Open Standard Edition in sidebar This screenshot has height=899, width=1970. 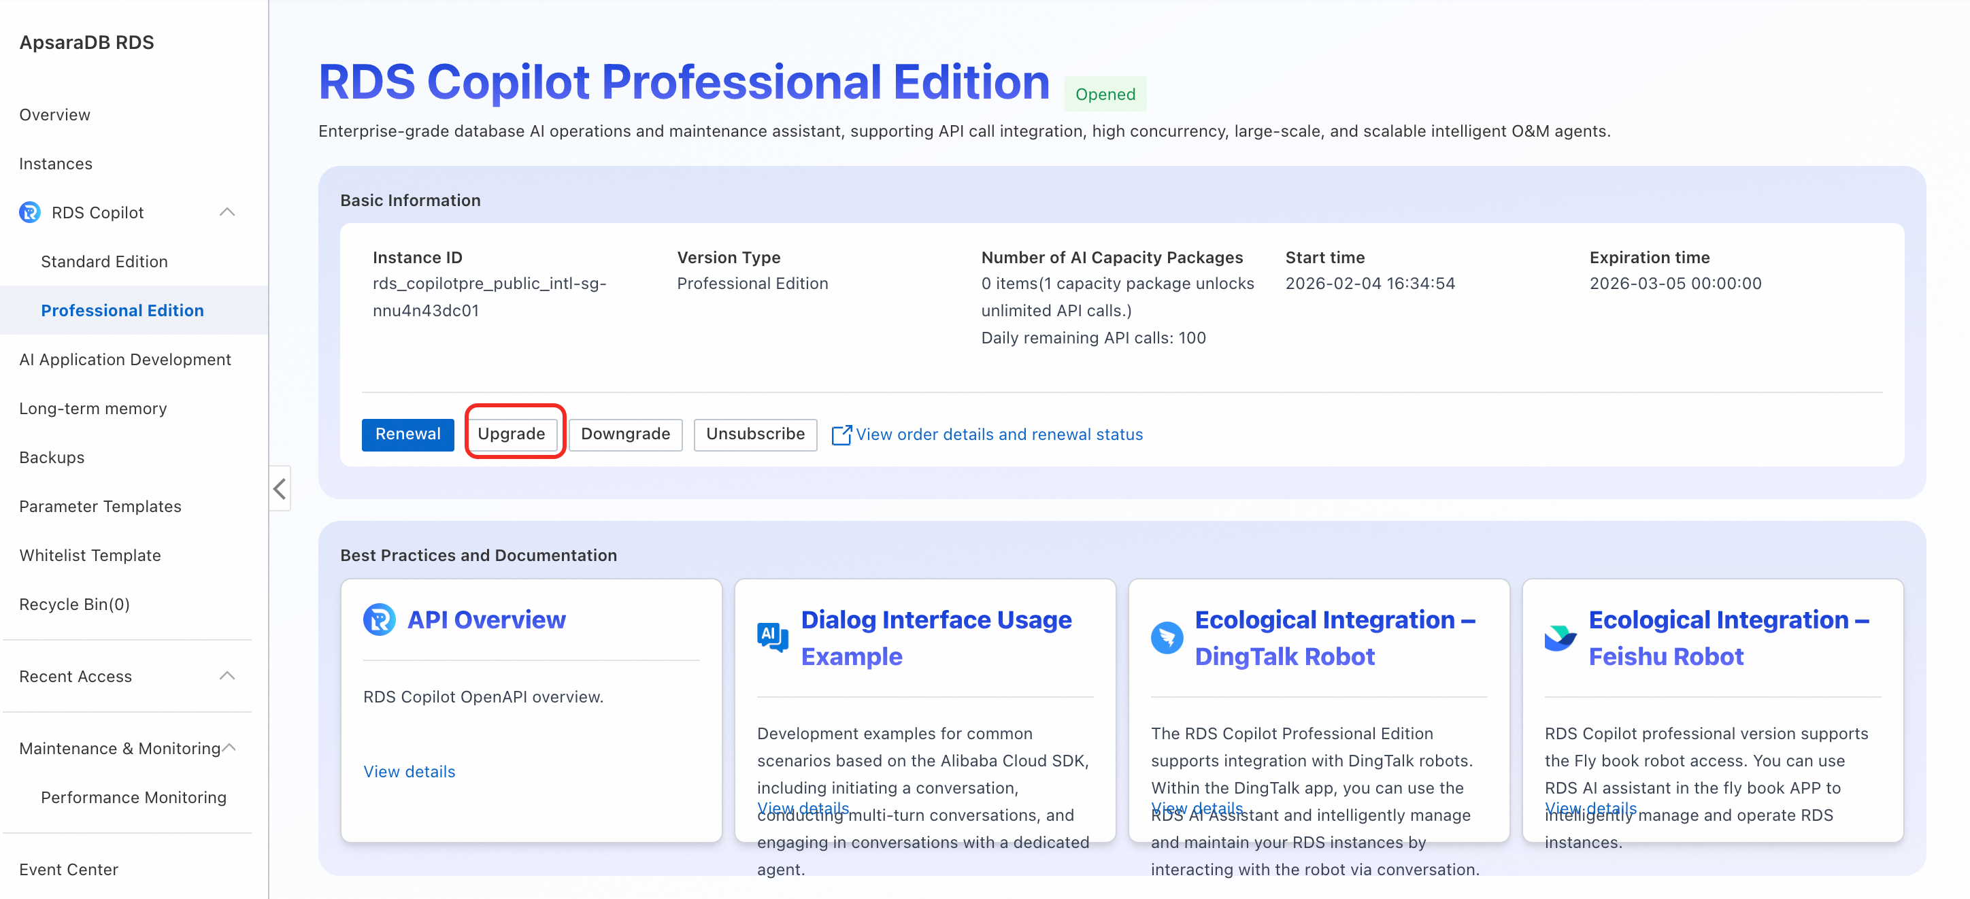pyautogui.click(x=104, y=261)
